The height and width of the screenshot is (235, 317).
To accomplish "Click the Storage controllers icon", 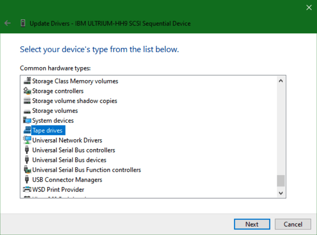I will (27, 91).
